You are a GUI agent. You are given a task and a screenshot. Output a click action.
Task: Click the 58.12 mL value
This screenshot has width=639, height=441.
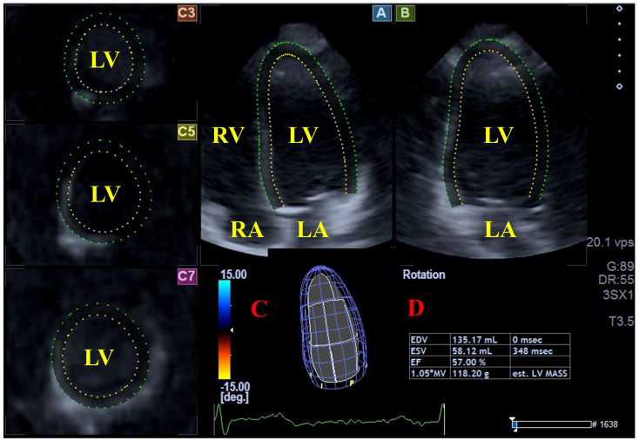click(472, 351)
